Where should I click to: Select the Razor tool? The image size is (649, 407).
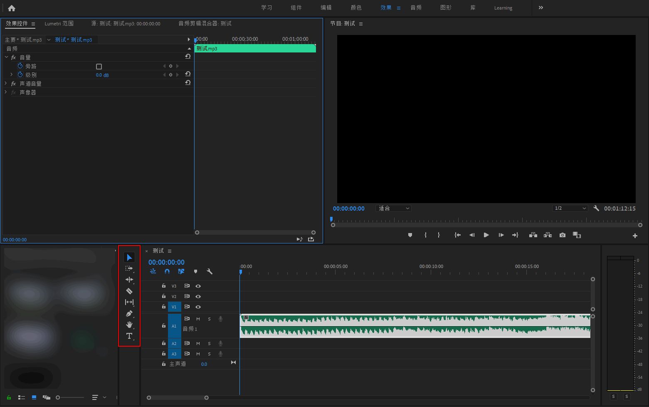click(x=129, y=291)
